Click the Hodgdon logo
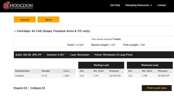The height and width of the screenshot is (96, 174). click(x=18, y=6)
